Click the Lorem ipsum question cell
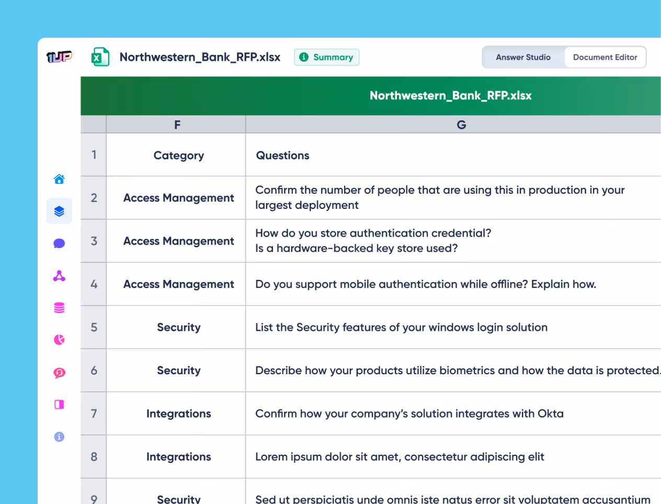This screenshot has width=661, height=504. pyautogui.click(x=453, y=457)
